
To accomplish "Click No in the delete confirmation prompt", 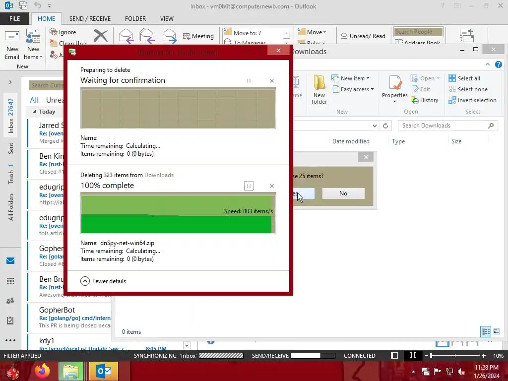I will click(x=343, y=193).
